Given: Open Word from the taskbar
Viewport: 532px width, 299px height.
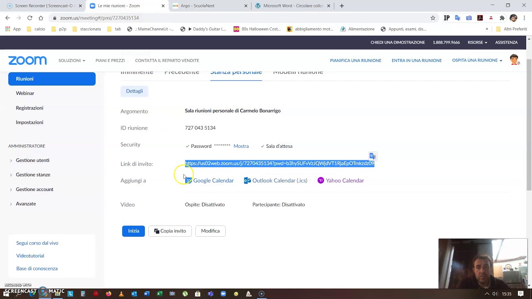Looking at the screenshot, I should 147,294.
